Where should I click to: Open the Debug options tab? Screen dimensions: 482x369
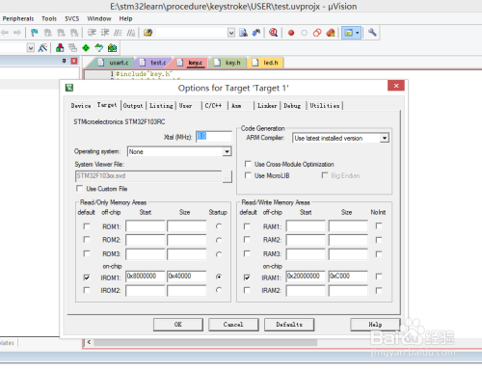292,105
